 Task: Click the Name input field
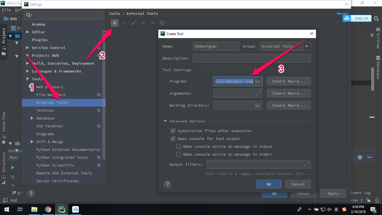[216, 46]
